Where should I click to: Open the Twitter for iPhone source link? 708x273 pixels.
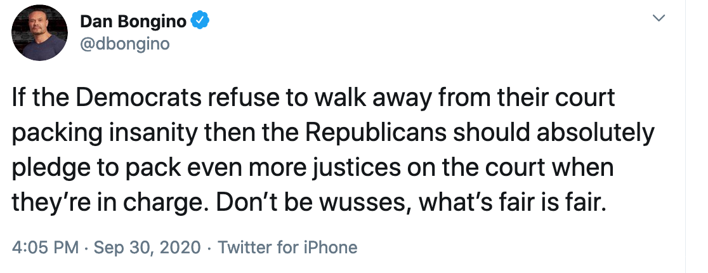tap(287, 247)
